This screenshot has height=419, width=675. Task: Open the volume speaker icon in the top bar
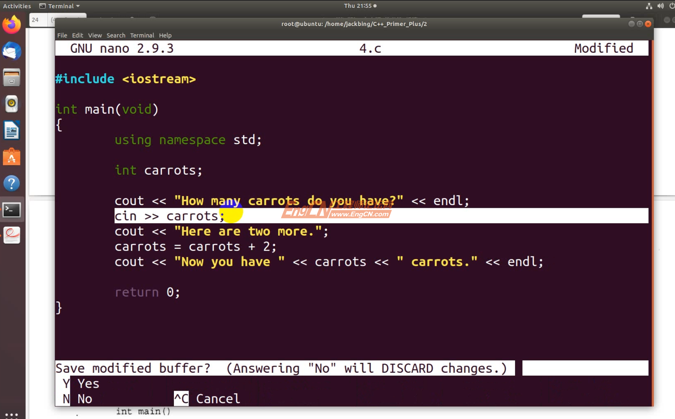661,6
